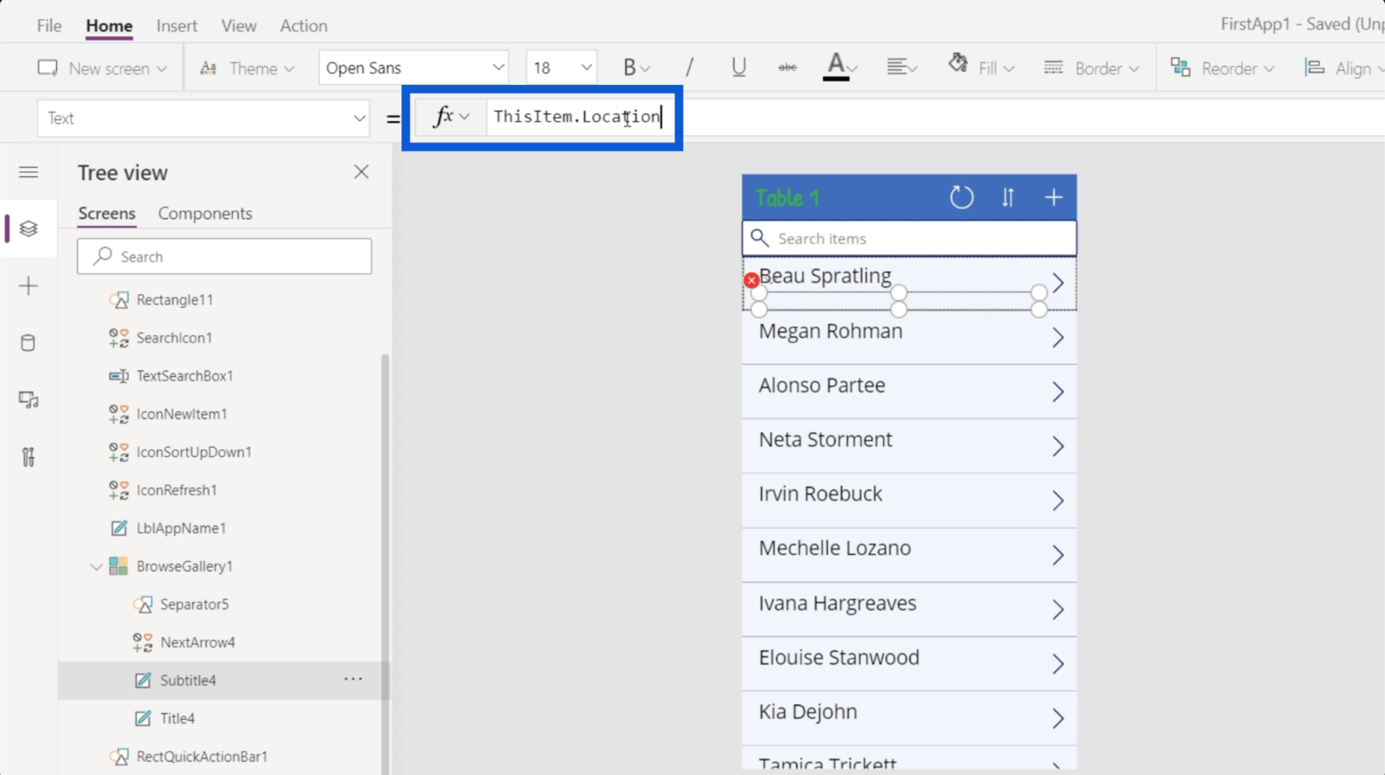The width and height of the screenshot is (1385, 775).
Task: Click the arrow next to Beau Spratling
Action: click(1058, 283)
